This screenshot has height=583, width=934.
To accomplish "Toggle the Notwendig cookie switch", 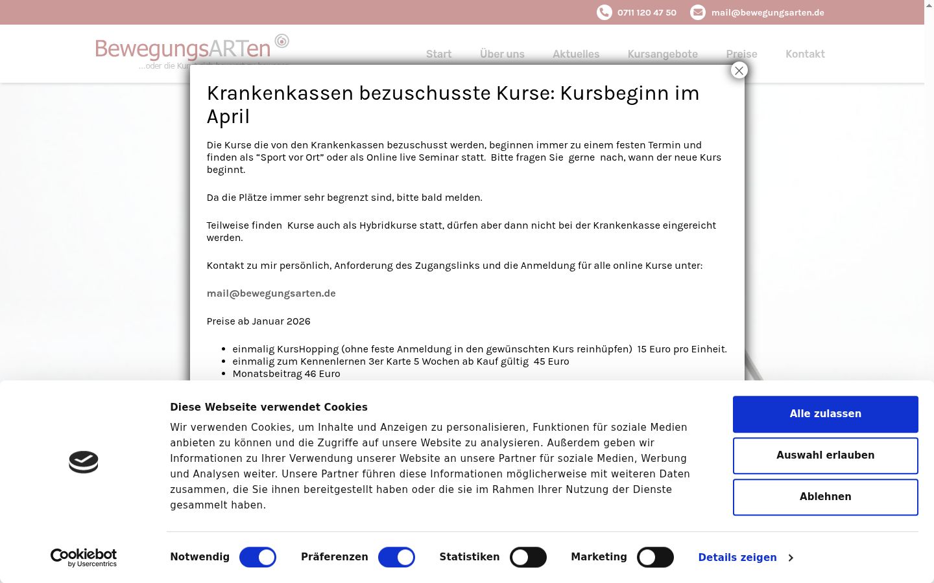I will click(x=257, y=557).
